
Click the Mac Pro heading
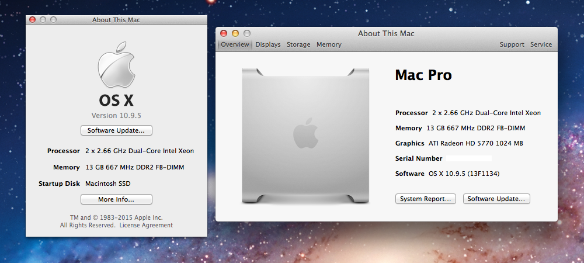pos(423,75)
